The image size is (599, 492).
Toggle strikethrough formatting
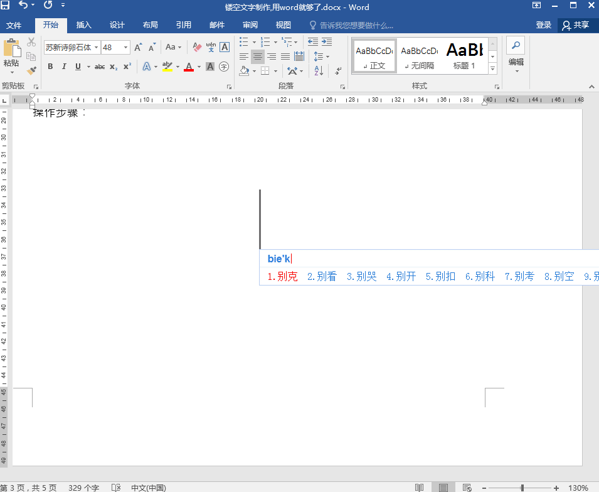[100, 67]
